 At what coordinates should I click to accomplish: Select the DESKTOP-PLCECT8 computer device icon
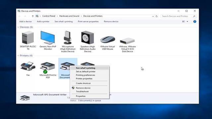click(28, 37)
